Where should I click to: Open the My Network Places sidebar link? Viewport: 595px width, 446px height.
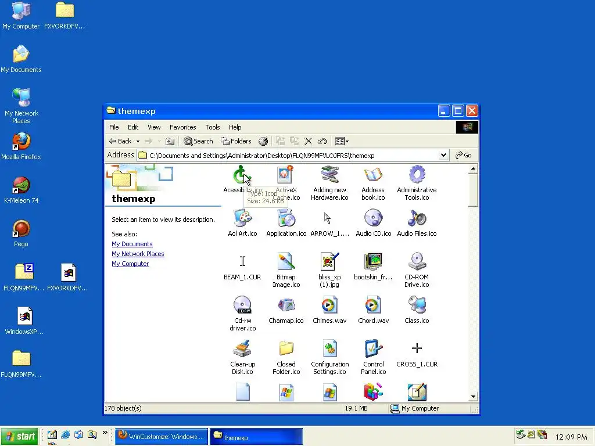138,254
